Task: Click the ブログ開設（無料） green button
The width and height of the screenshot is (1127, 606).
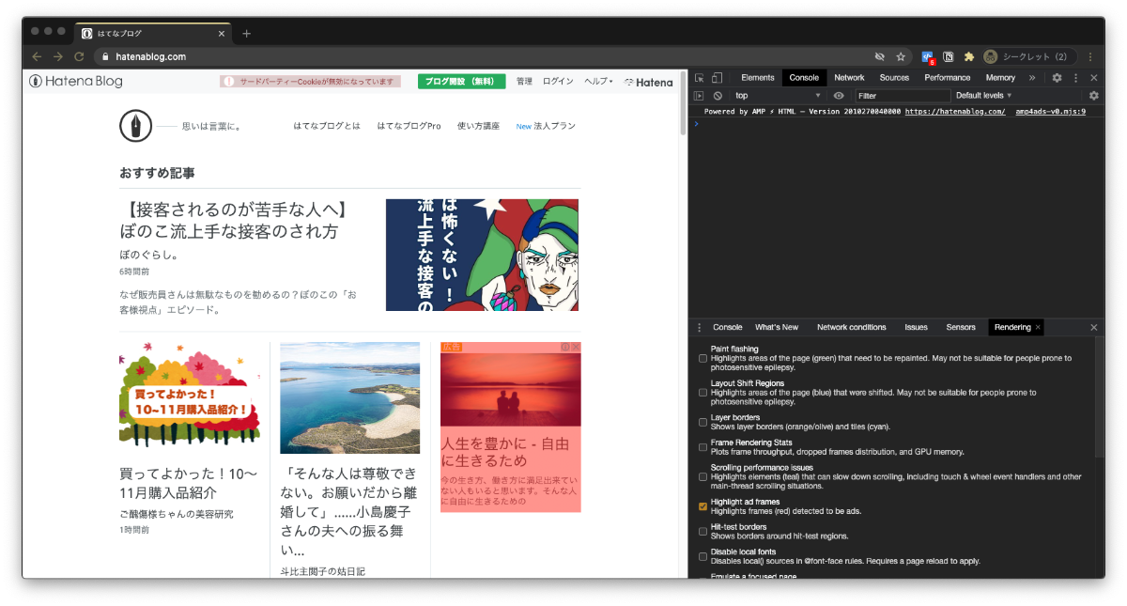Action: [461, 82]
